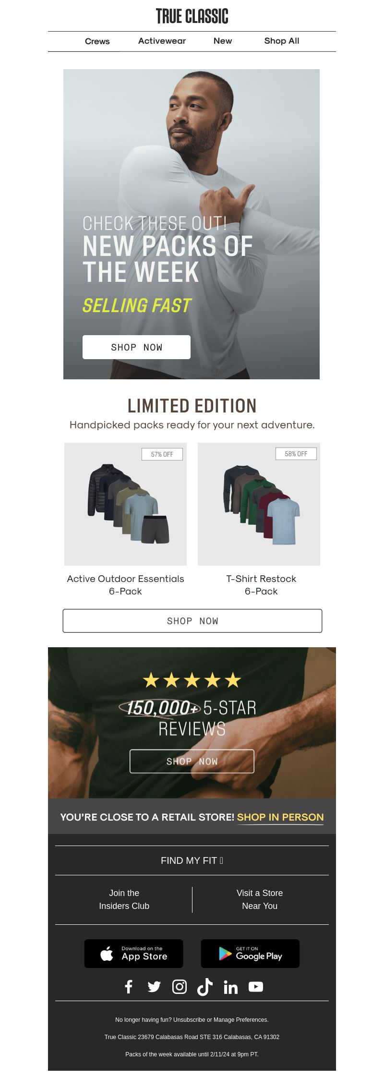Visit the Instagram icon link

point(180,987)
